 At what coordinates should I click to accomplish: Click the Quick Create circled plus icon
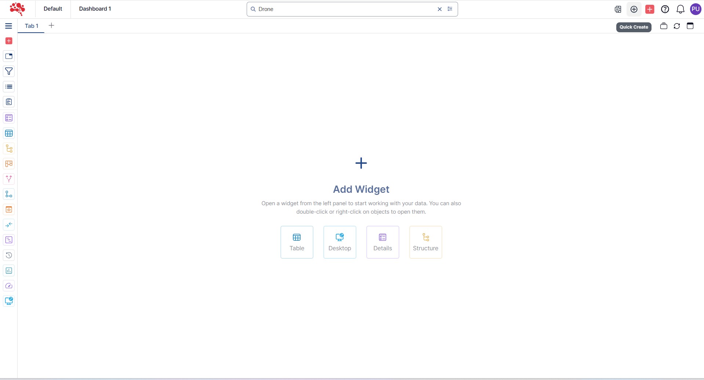634,9
